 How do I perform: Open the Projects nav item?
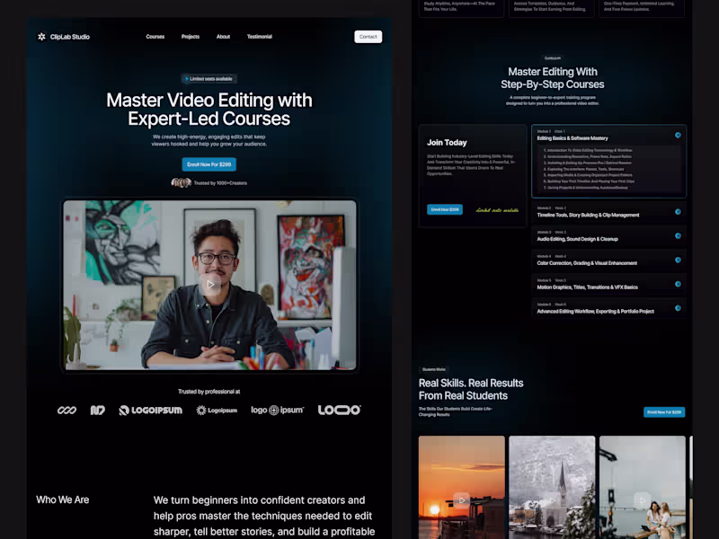[x=191, y=37]
